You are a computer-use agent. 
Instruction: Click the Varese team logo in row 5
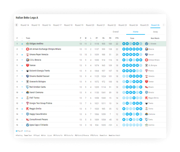click(x=27, y=65)
